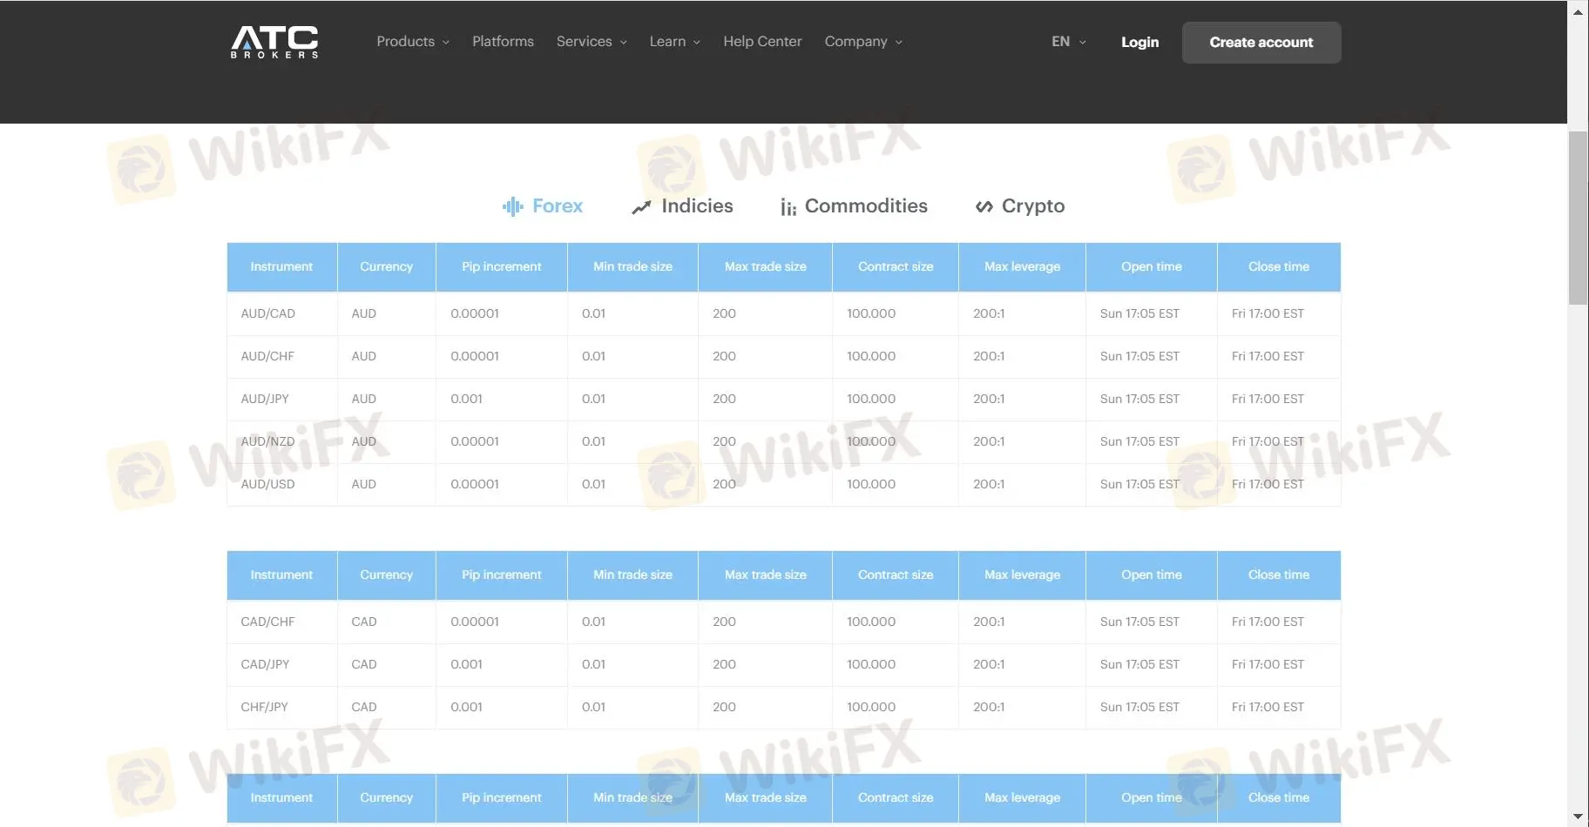
Task: Open the Platforms menu item
Action: click(503, 41)
